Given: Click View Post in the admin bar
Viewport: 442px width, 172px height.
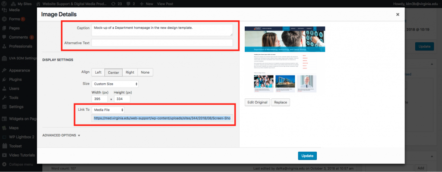Looking at the screenshot, I should pos(165,4).
